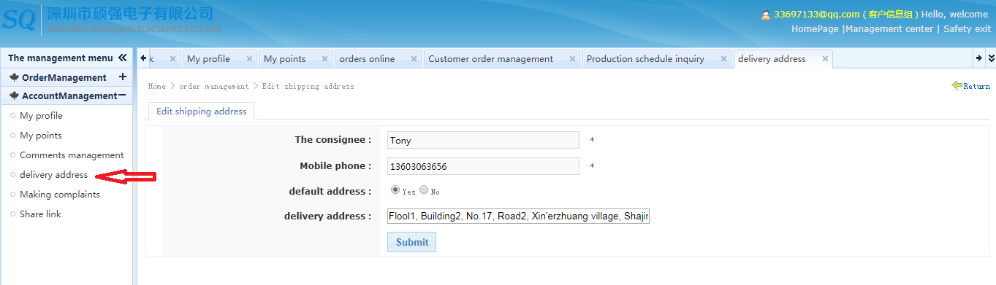This screenshot has height=285, width=996.
Task: Close the Production schedule inquiry tab
Action: (724, 59)
